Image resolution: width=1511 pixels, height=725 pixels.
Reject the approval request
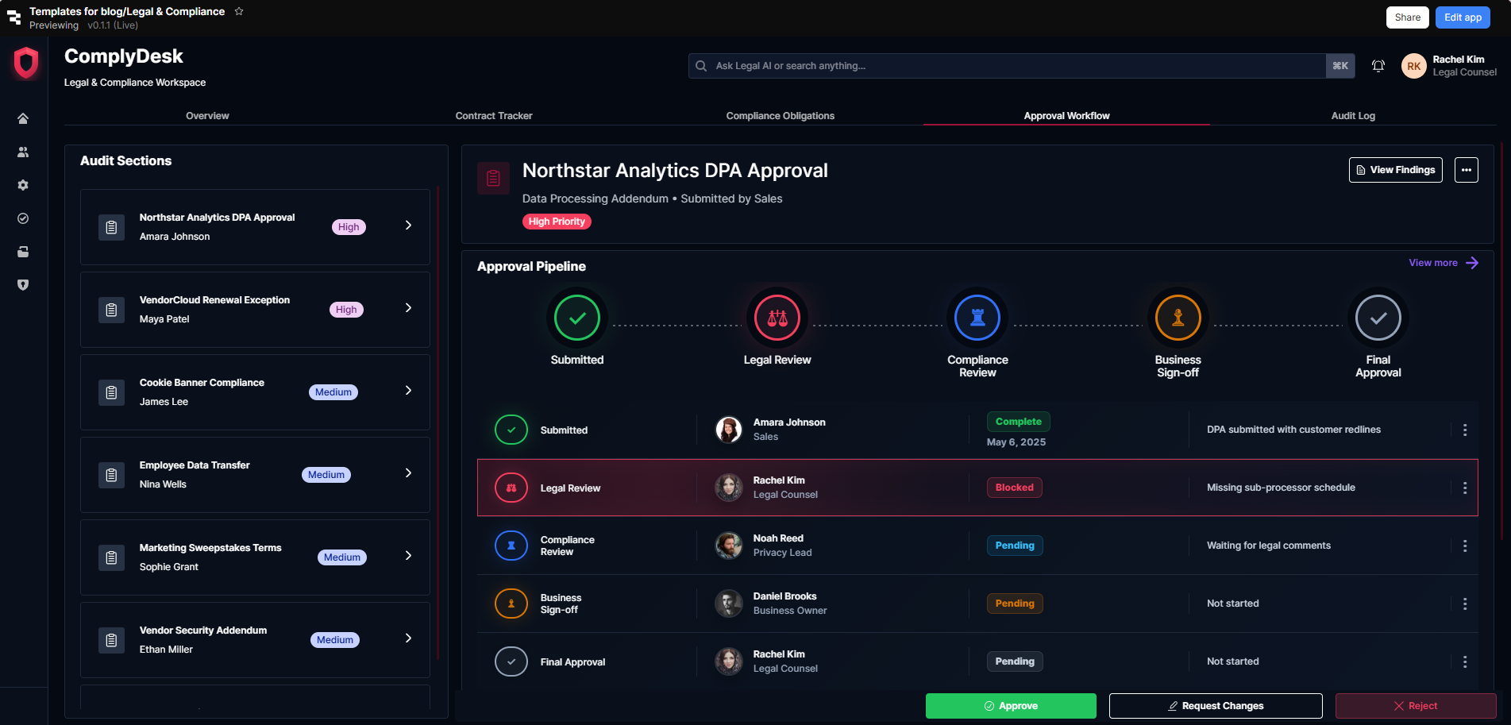pyautogui.click(x=1416, y=706)
